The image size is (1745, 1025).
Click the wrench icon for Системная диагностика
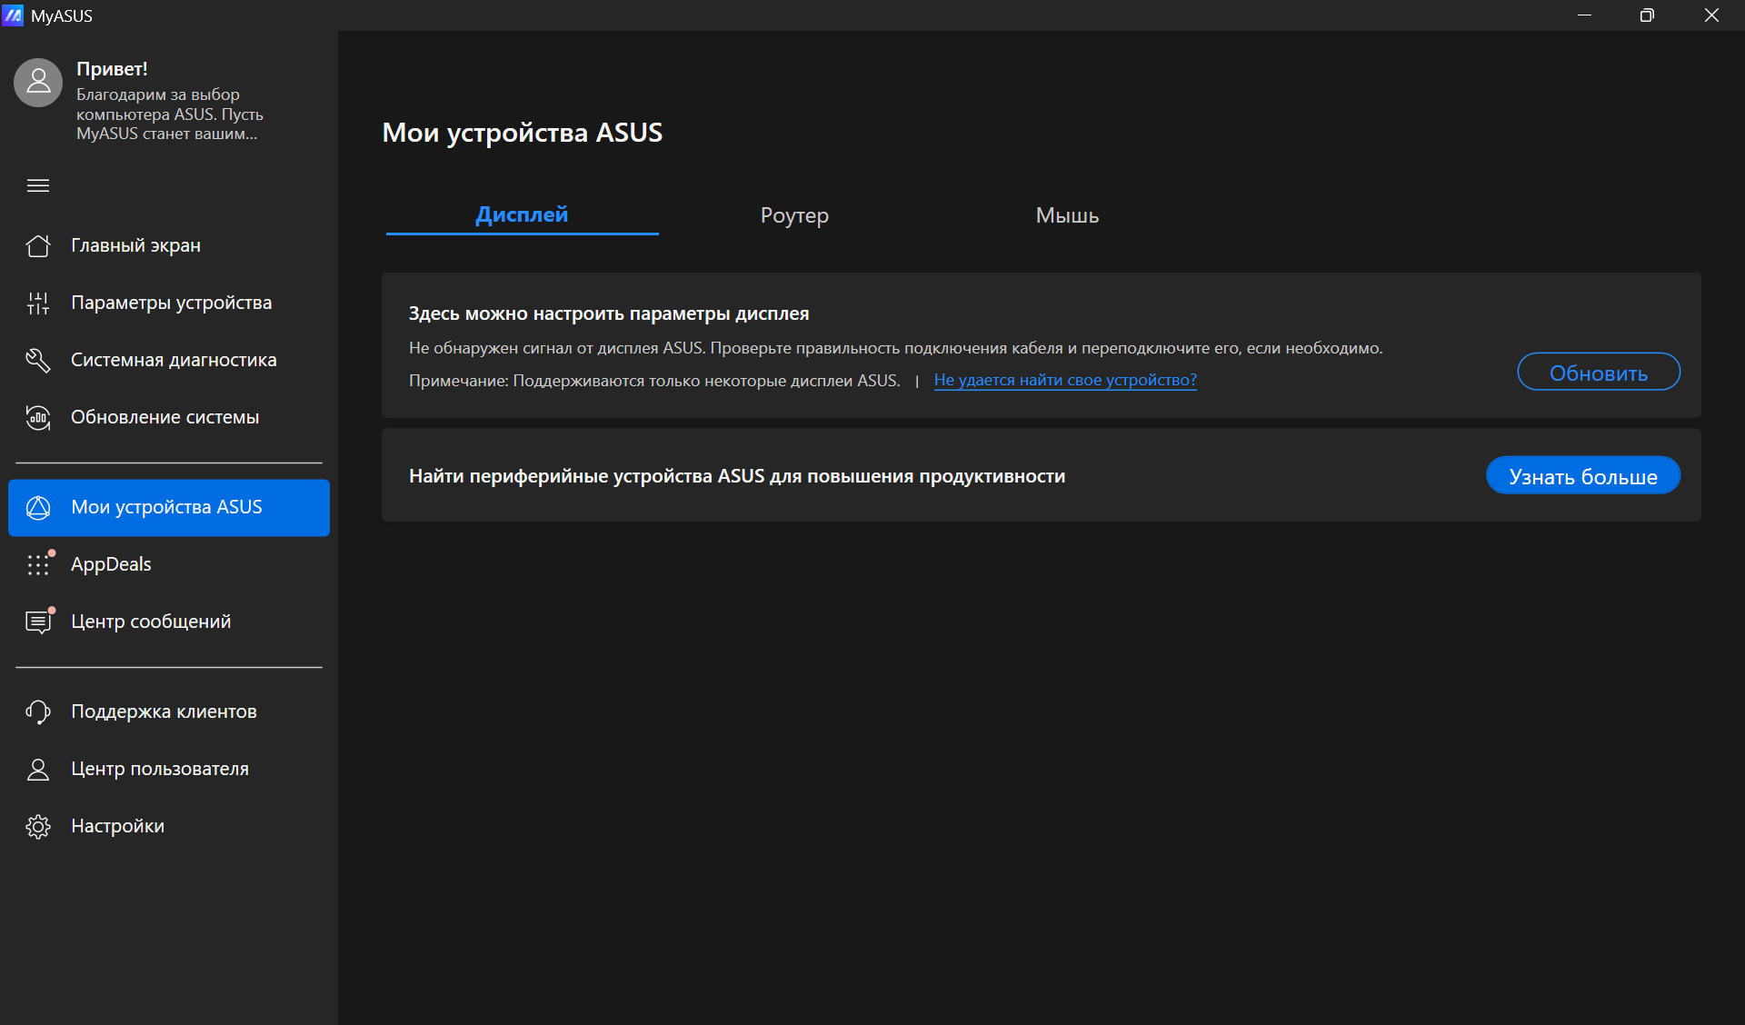click(x=38, y=361)
